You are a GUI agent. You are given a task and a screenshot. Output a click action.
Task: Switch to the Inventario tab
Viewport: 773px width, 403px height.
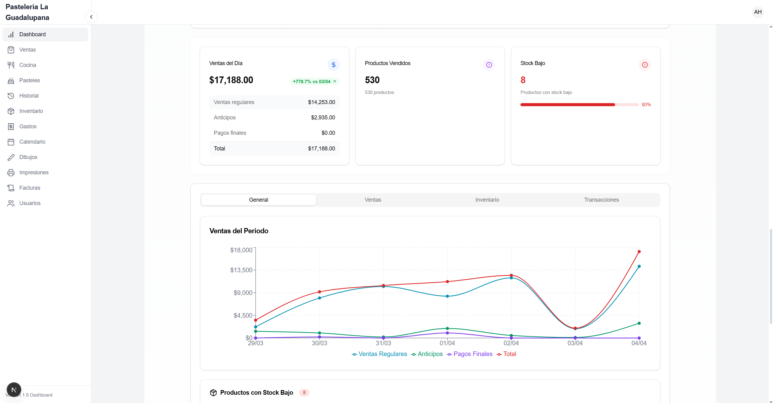point(487,200)
